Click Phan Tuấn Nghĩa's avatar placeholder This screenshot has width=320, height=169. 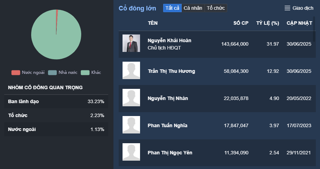(131, 125)
